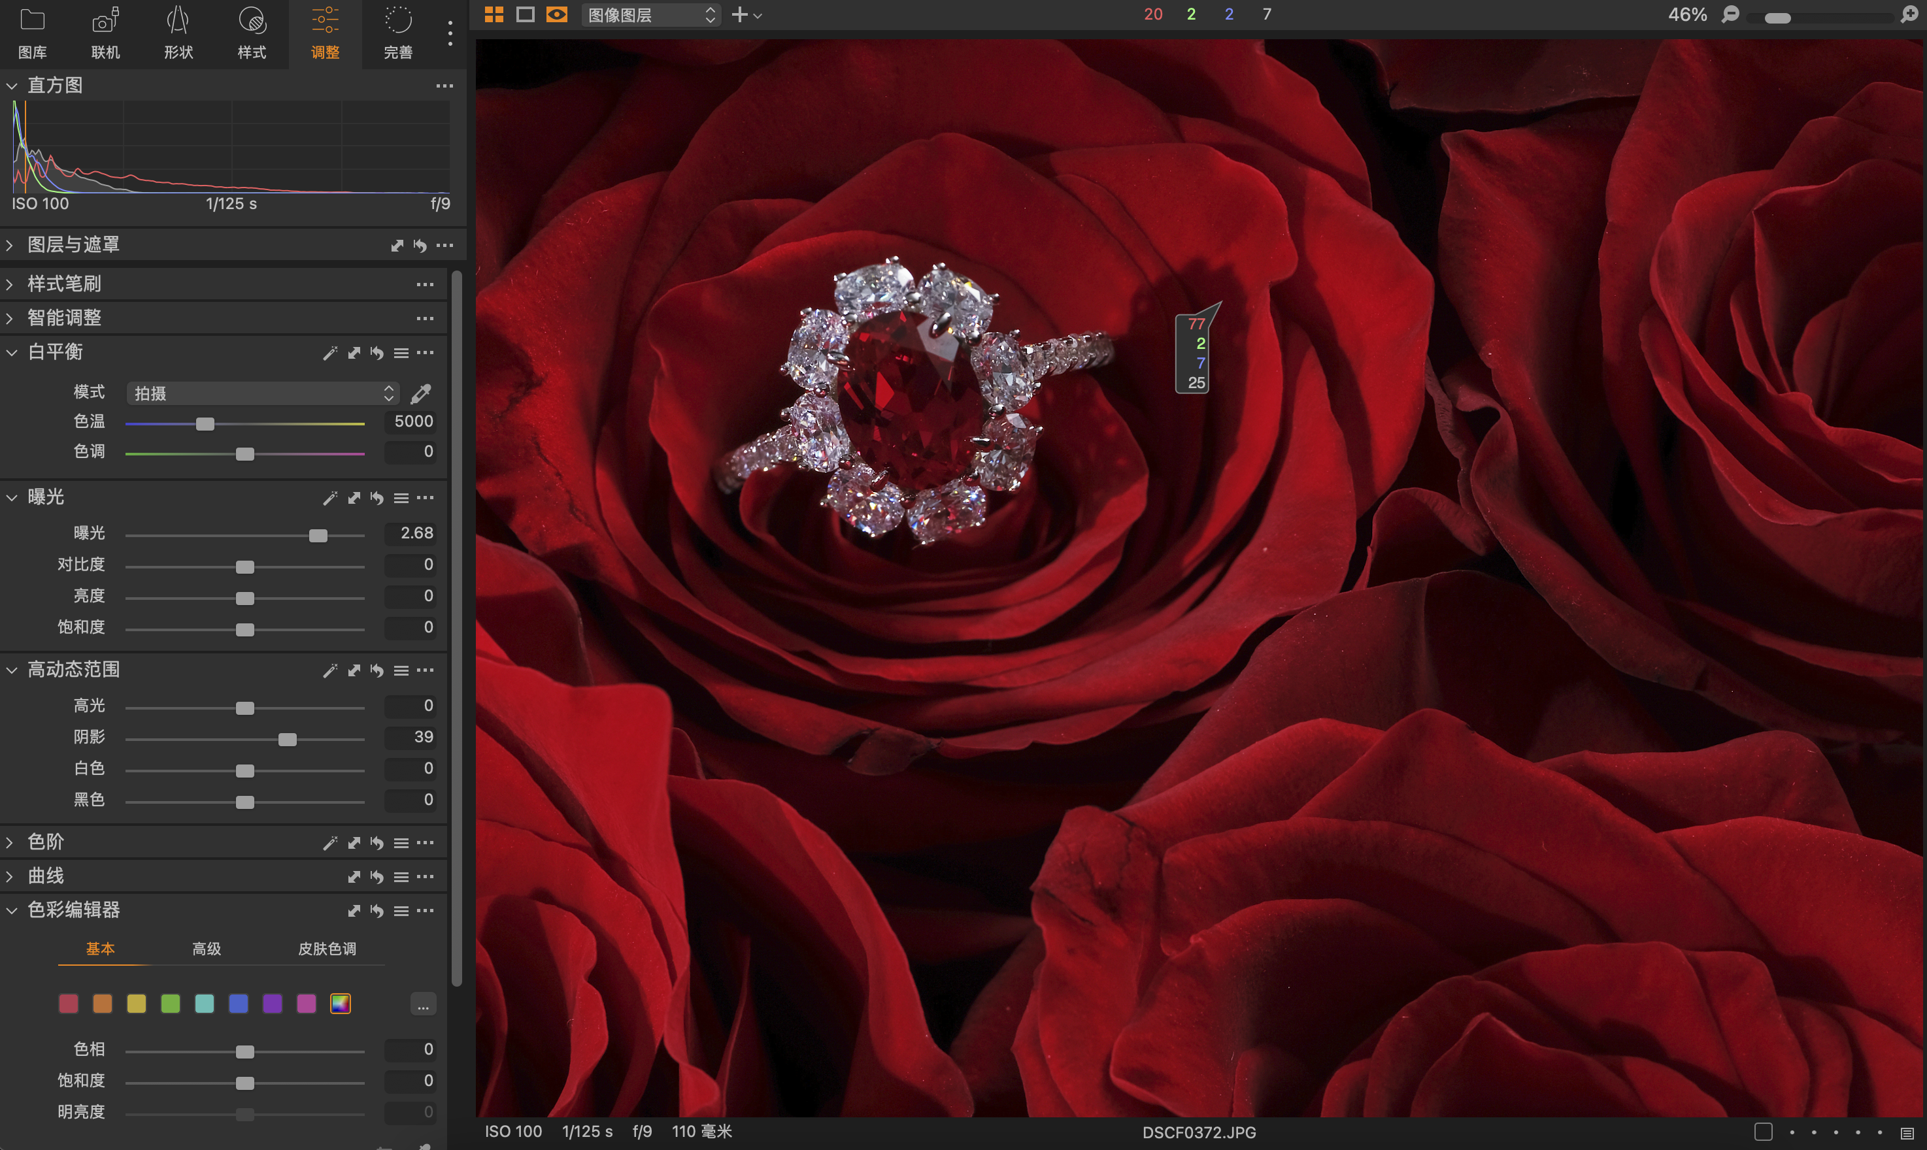The width and height of the screenshot is (1927, 1150).
Task: Copy 图层与遮罩 adjustments with arrow icon
Action: pyautogui.click(x=397, y=246)
